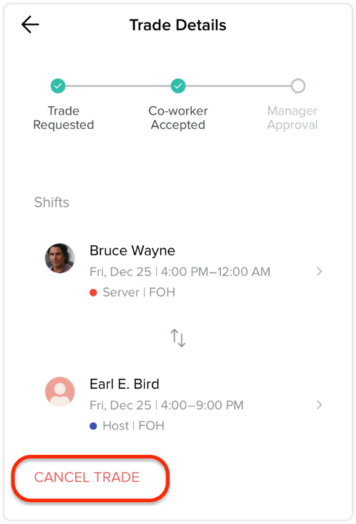The height and width of the screenshot is (524, 356).
Task: Click the blue Host role dot
Action: coord(93,426)
